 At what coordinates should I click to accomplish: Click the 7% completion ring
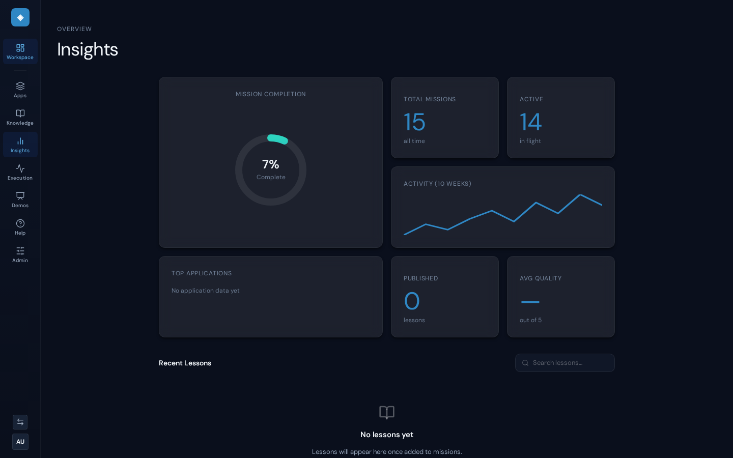(271, 170)
